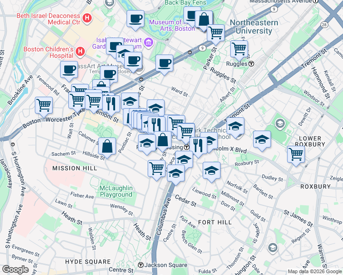Viewport: 343px width, 275px height.
Task: Click the shopping bag marker above Roxbury Crossing
Action: pos(163,140)
